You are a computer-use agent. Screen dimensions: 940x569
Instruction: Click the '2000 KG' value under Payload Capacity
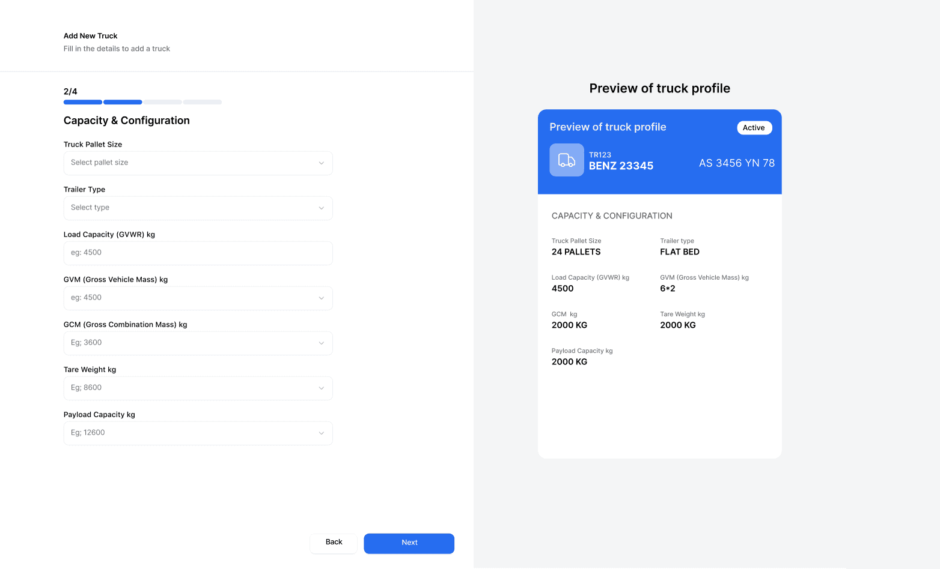click(x=570, y=362)
